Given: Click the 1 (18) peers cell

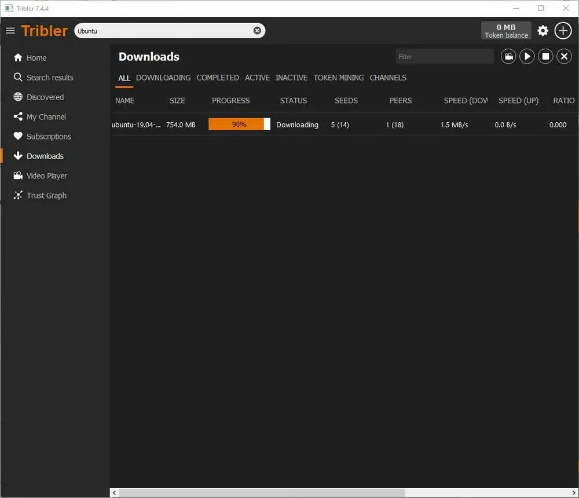Looking at the screenshot, I should [x=394, y=125].
